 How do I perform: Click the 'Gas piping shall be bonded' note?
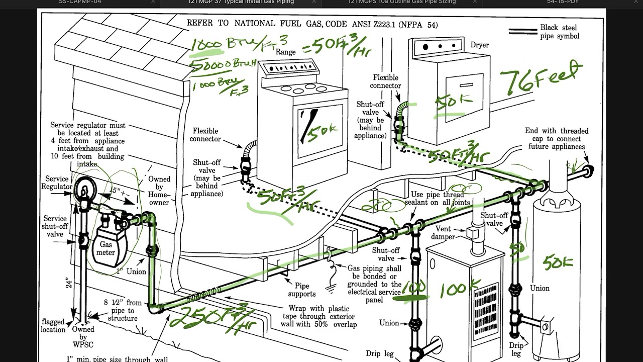(375, 284)
